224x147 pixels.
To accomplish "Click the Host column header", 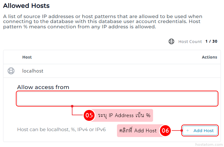I will (27, 57).
